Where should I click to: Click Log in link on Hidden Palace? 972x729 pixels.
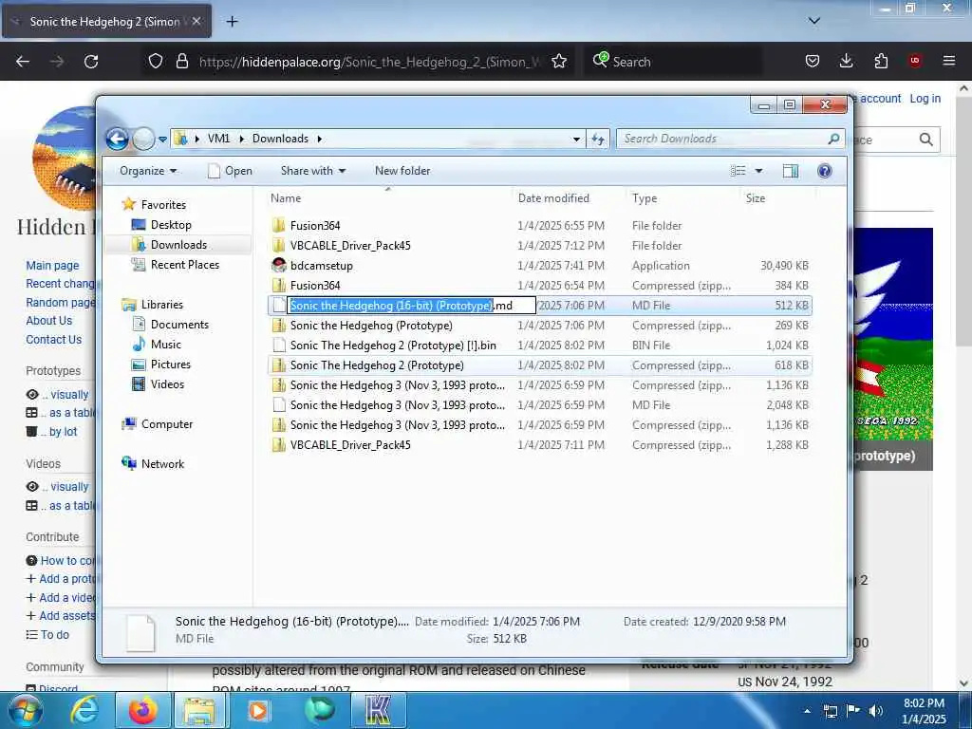pyautogui.click(x=925, y=98)
